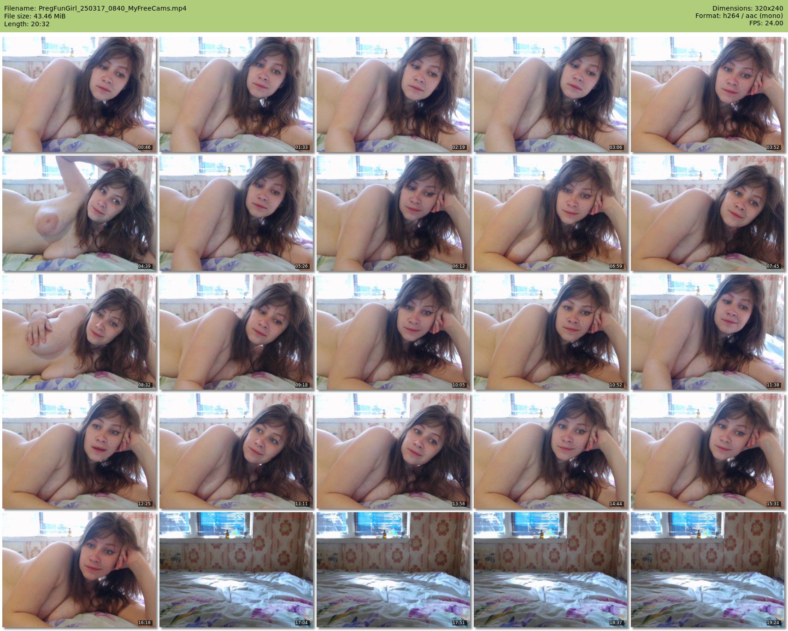Select the thumbnail stamped 00:46
The image size is (788, 631).
click(x=79, y=94)
